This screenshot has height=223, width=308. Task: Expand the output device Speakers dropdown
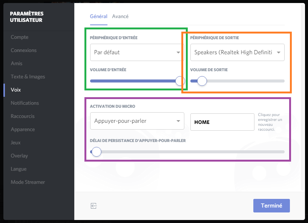coord(237,52)
